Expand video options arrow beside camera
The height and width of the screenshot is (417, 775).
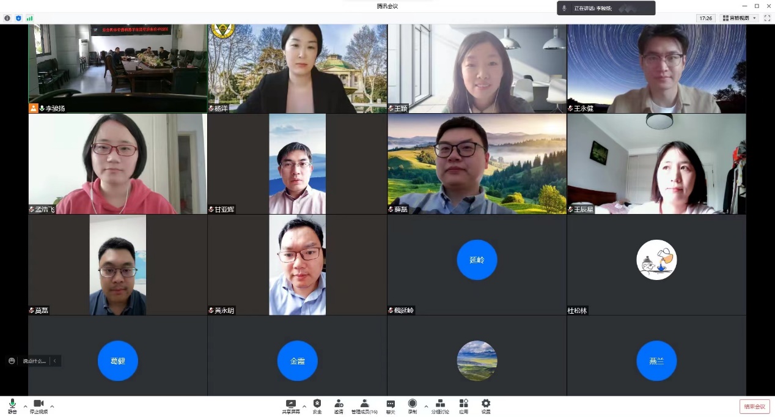pyautogui.click(x=52, y=406)
